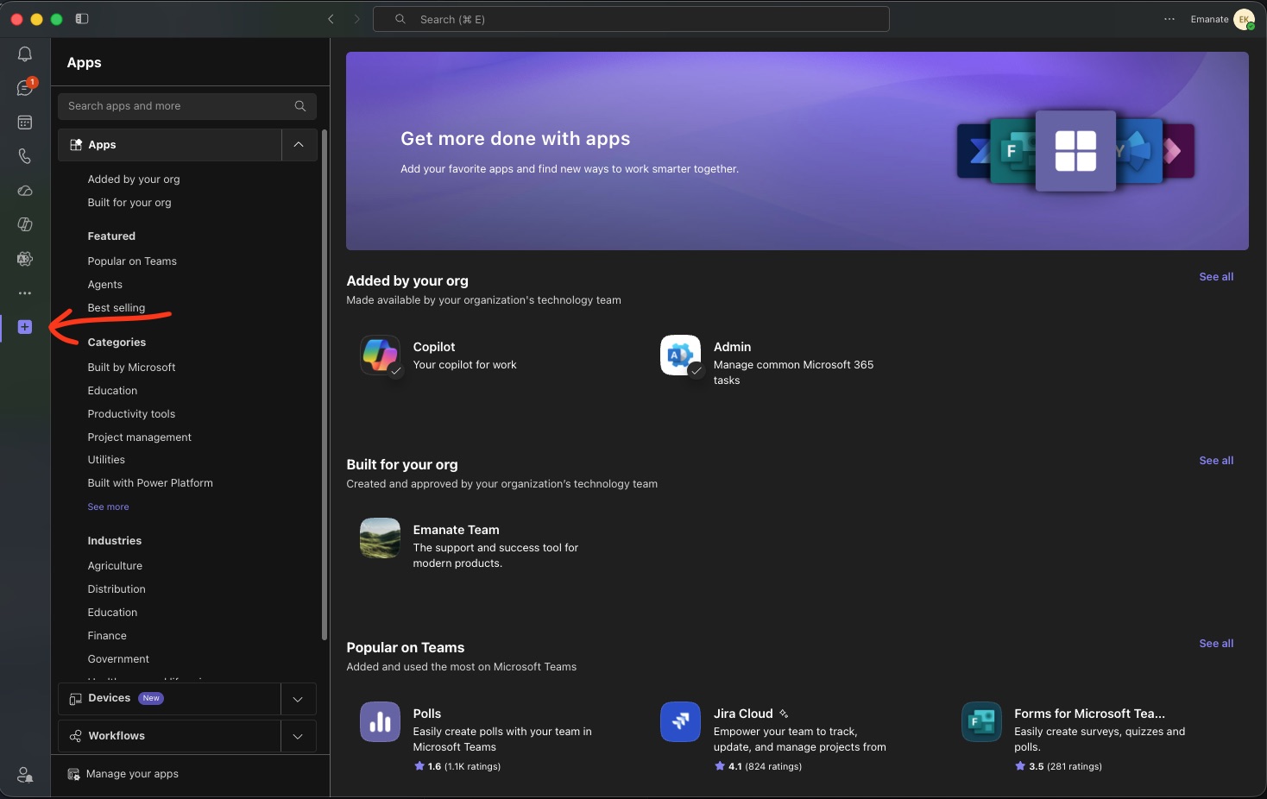
Task: Select Project management category
Action: (x=140, y=437)
